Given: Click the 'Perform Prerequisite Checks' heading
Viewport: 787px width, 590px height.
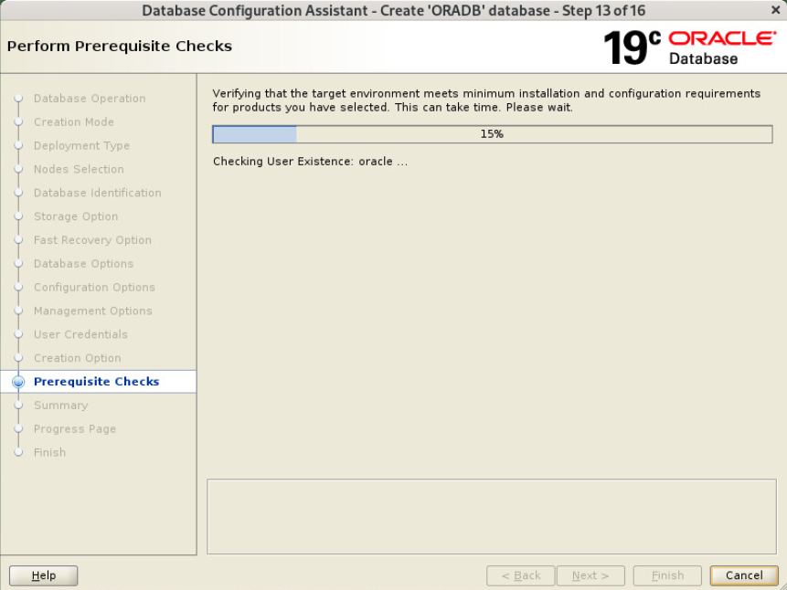Looking at the screenshot, I should pyautogui.click(x=120, y=47).
